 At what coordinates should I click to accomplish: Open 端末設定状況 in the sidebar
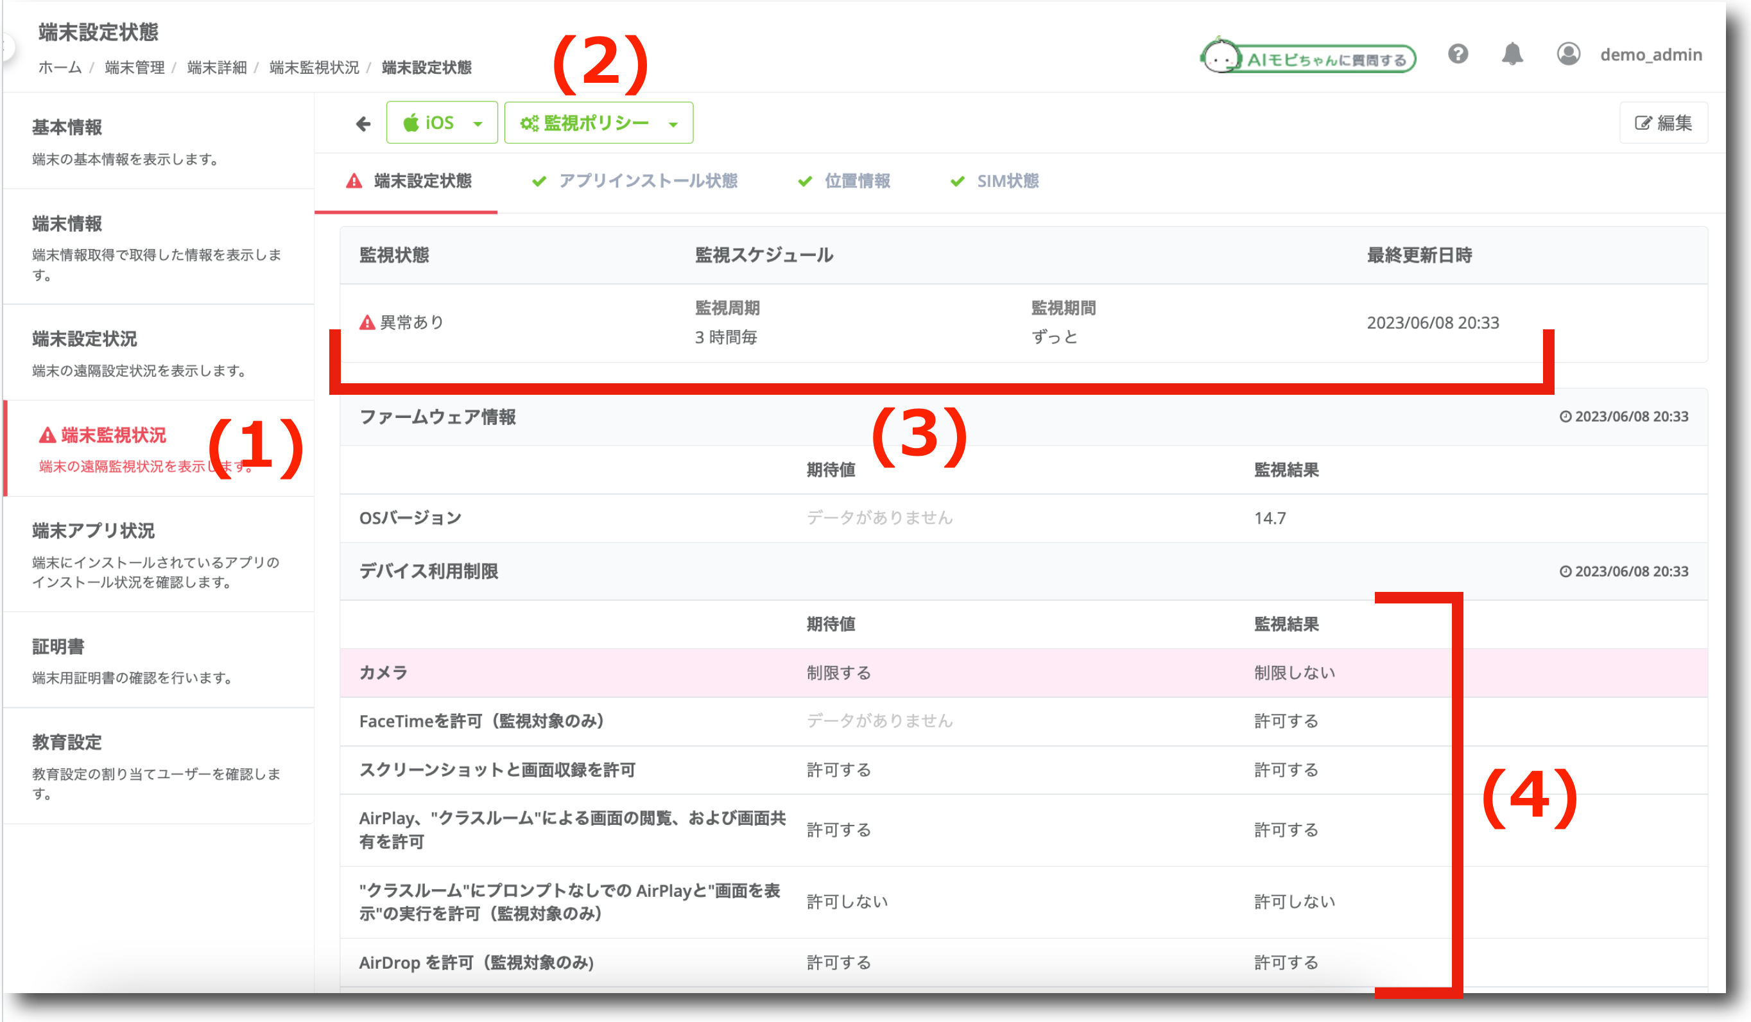pos(159,353)
